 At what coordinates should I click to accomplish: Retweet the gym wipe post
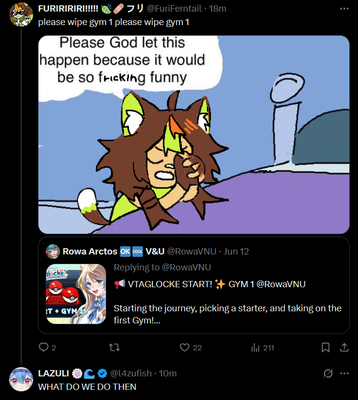click(114, 347)
